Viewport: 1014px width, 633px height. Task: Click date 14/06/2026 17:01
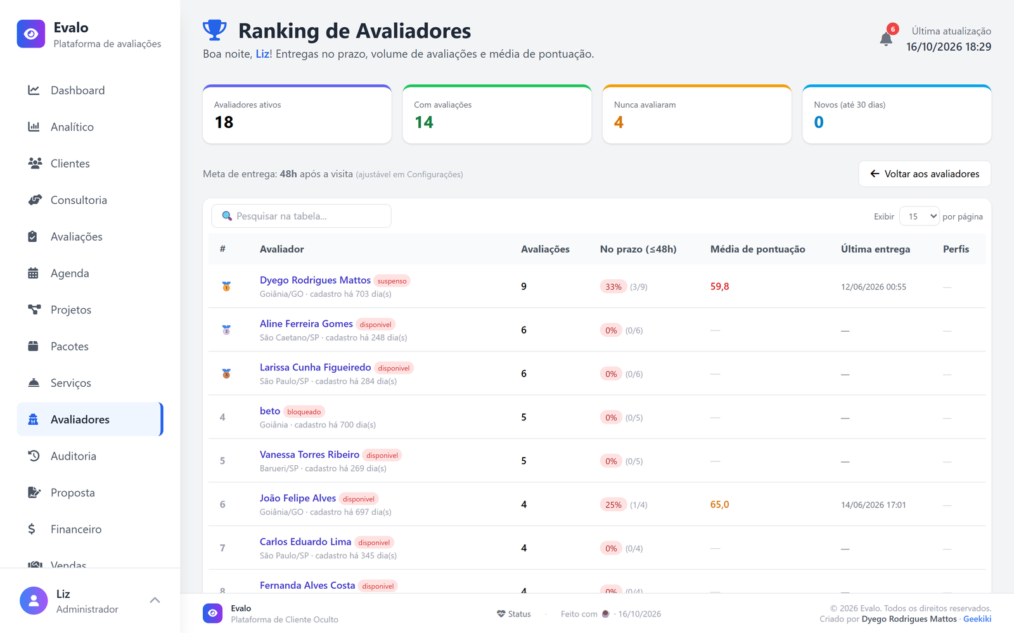pos(873,505)
